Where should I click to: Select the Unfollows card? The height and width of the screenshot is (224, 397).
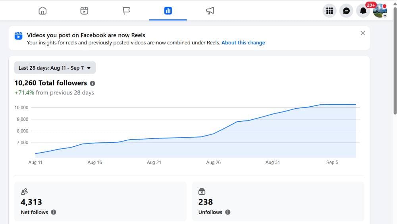tap(278, 201)
